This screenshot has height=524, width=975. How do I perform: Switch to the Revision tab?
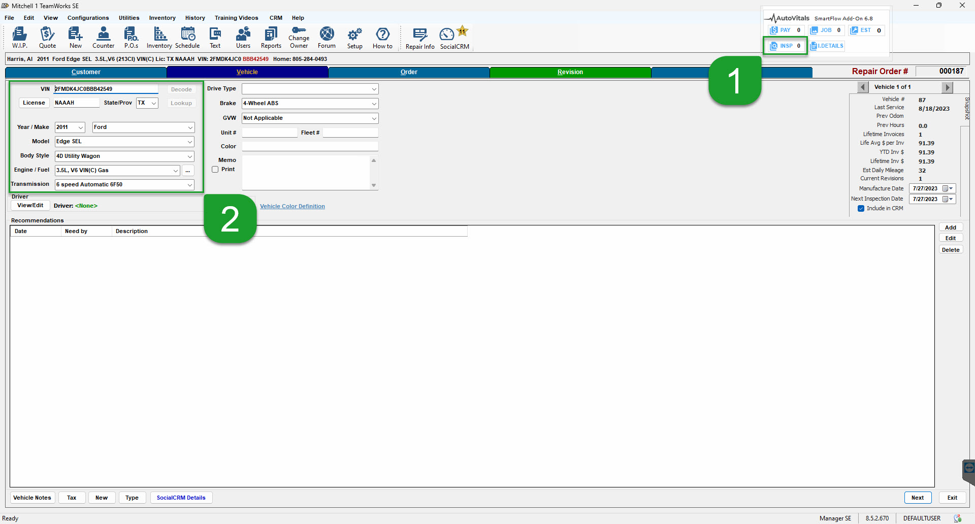tap(570, 72)
